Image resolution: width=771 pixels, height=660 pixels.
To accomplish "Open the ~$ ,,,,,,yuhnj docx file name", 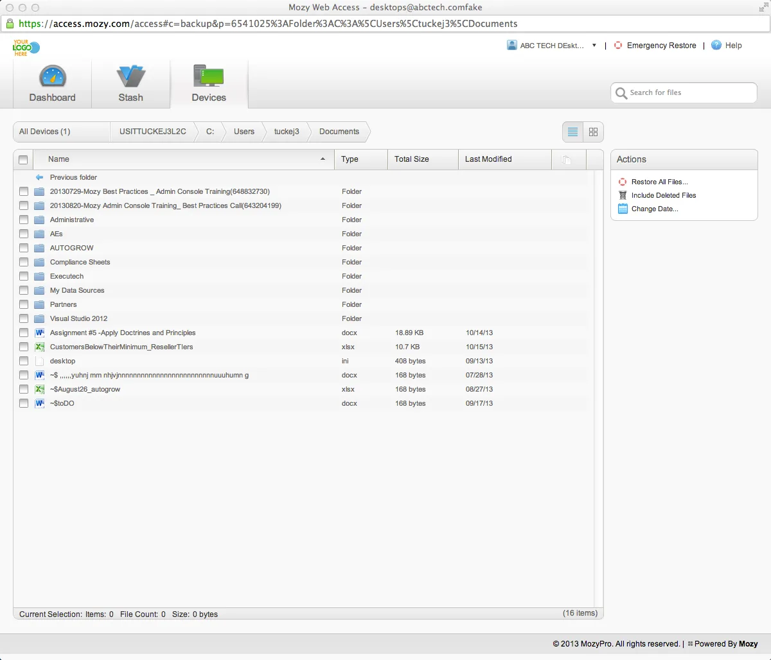I will pyautogui.click(x=149, y=375).
